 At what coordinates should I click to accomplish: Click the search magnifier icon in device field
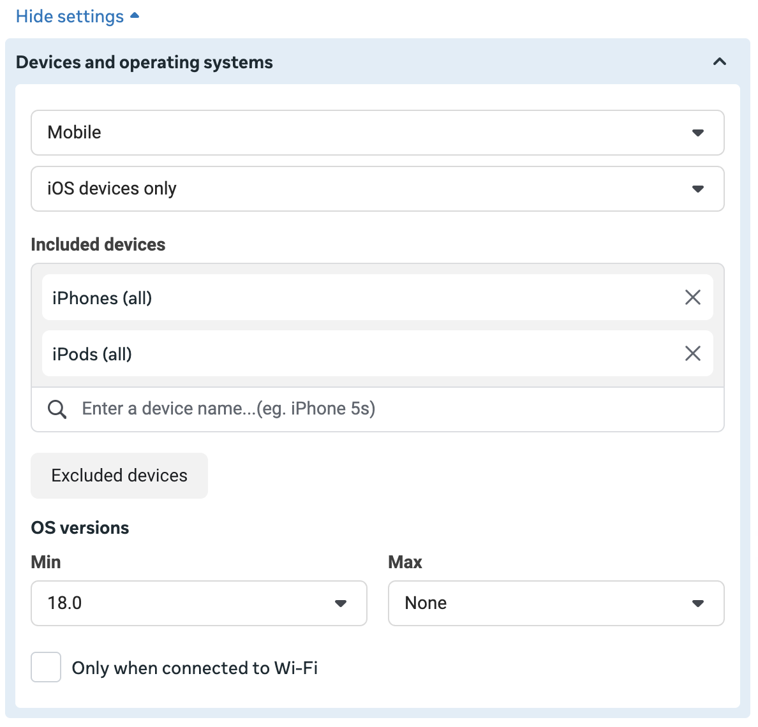pyautogui.click(x=57, y=409)
